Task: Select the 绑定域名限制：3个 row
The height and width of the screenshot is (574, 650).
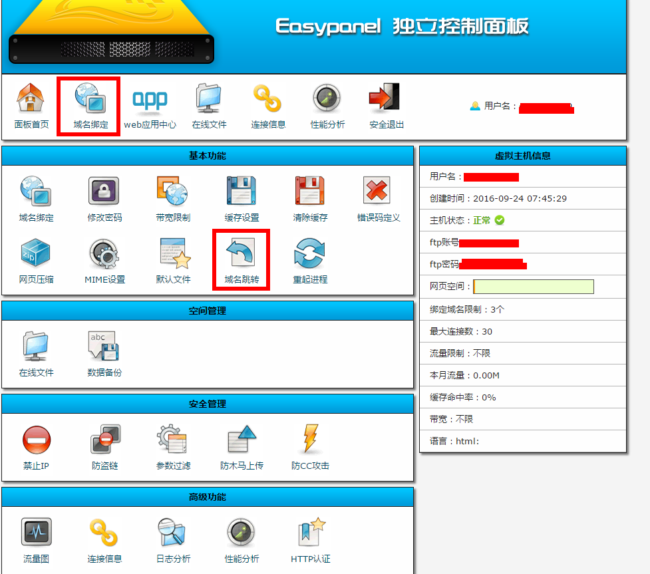Action: (x=523, y=309)
